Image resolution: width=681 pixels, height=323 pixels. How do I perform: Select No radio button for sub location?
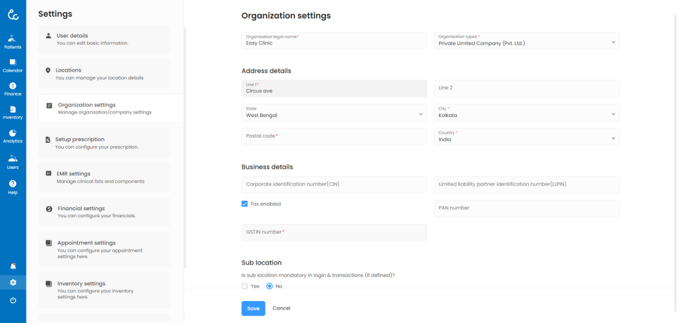click(x=269, y=286)
